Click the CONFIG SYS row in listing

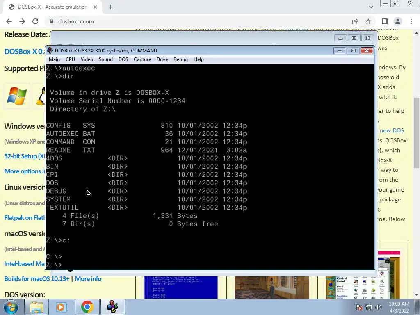146,126
